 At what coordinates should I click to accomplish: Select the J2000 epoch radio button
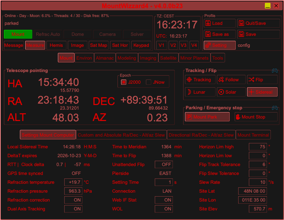(x=124, y=82)
